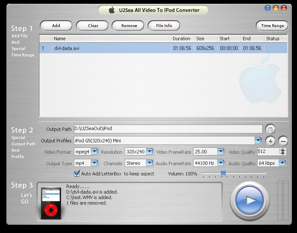
Task: Click the 01:06:56 end time cell
Action: pos(252,48)
